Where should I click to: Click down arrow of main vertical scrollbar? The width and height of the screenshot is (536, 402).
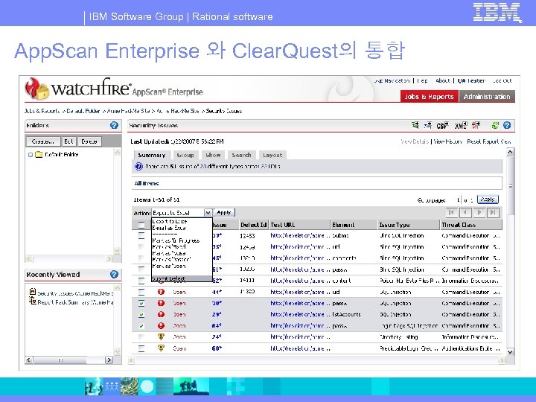pos(510,351)
